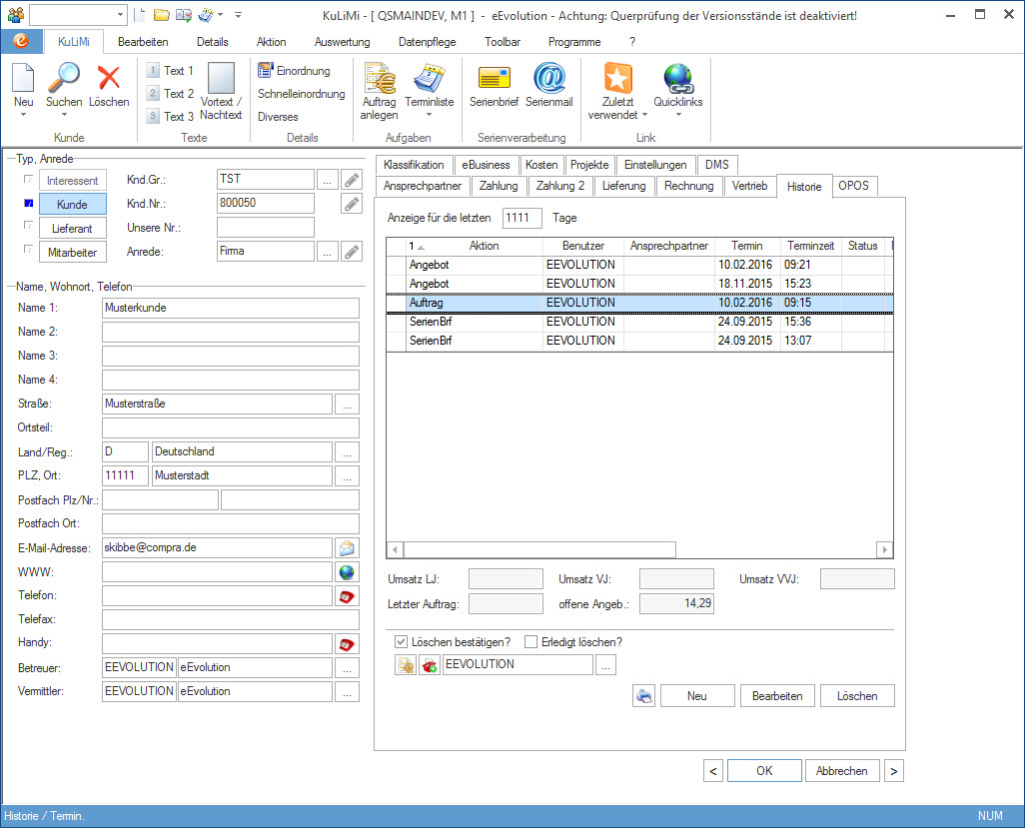Screen dimensions: 1025x828
Task: Tick the checkbox left of Mitarbeiter
Action: pyautogui.click(x=28, y=249)
